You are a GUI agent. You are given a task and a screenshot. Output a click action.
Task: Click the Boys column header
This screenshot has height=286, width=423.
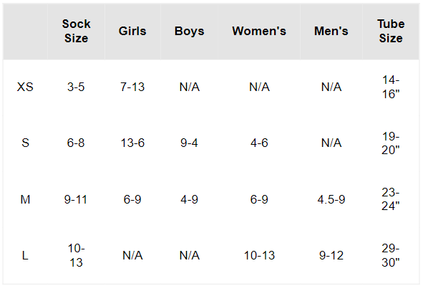tap(190, 32)
